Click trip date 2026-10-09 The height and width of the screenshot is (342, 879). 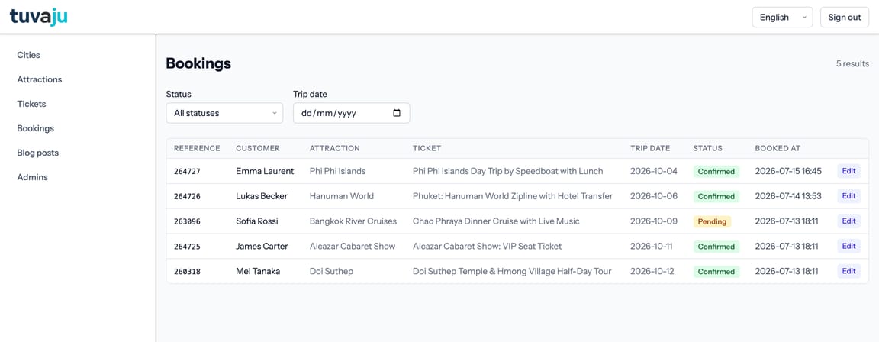click(654, 221)
